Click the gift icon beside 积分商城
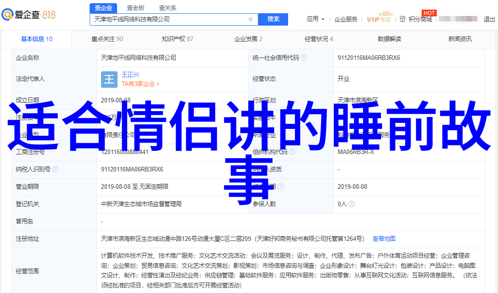This screenshot has width=498, height=293. (402, 19)
